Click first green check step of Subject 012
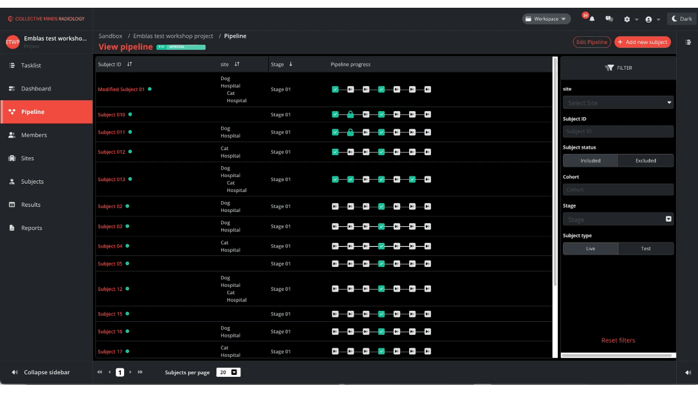The width and height of the screenshot is (698, 393). (335, 152)
